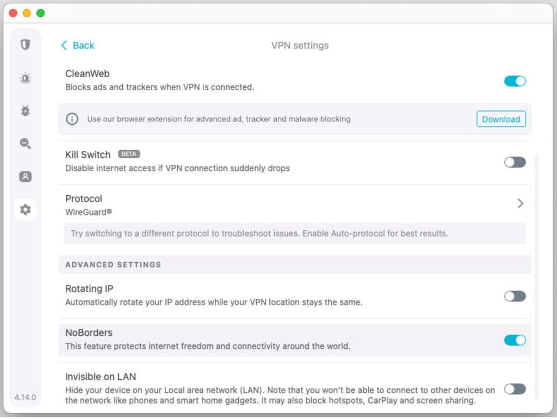The width and height of the screenshot is (557, 419).
Task: Open the Antivirus bug icon in sidebar
Action: tap(25, 110)
